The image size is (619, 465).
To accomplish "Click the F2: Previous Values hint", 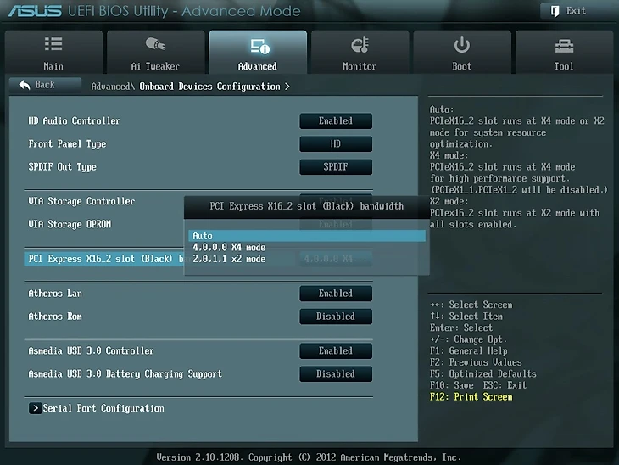I will (476, 362).
